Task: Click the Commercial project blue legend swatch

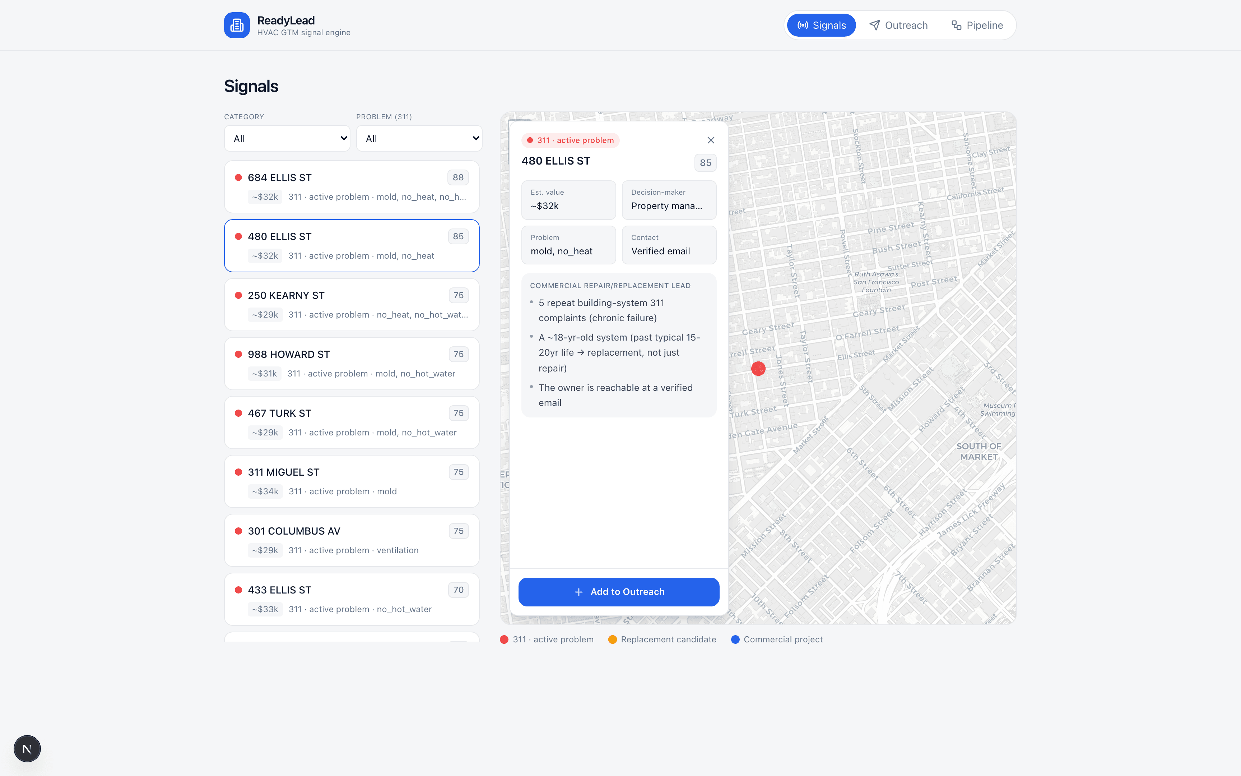Action: (x=735, y=639)
